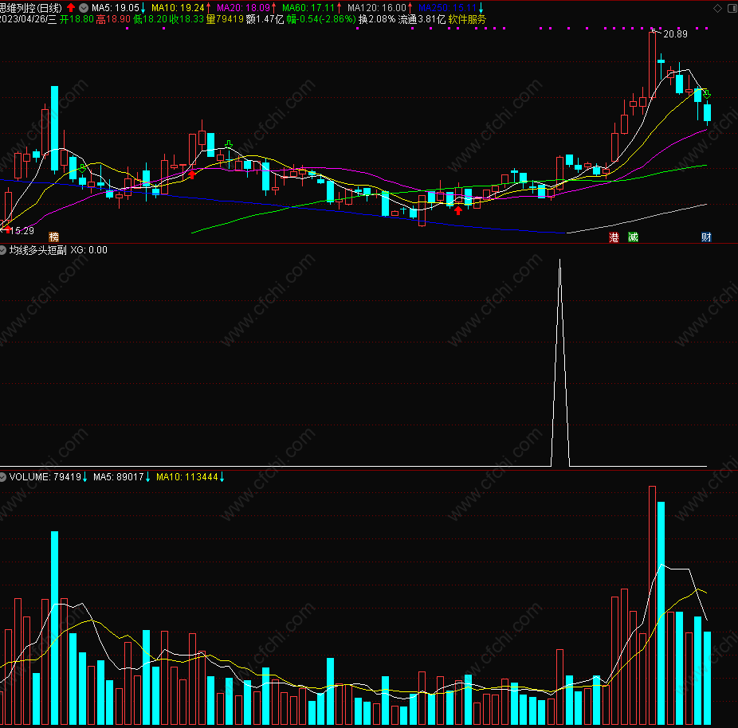Viewport: 738px width, 728px height.
Task: Click the XG signal spike in indicator panel
Action: 560,362
